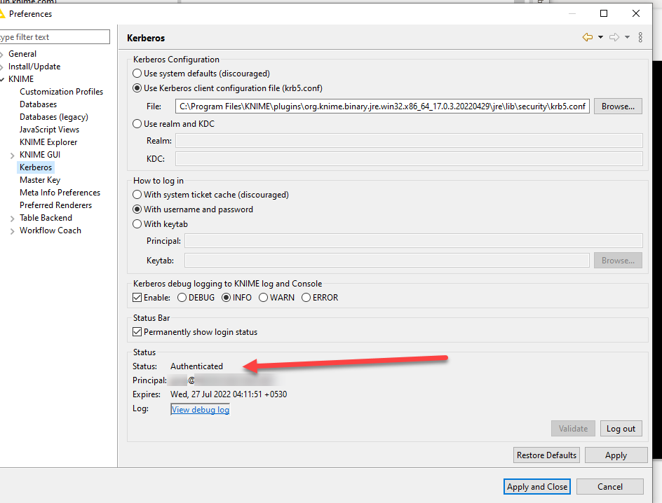Set log level to WARN
The height and width of the screenshot is (503, 662).
[x=264, y=298]
